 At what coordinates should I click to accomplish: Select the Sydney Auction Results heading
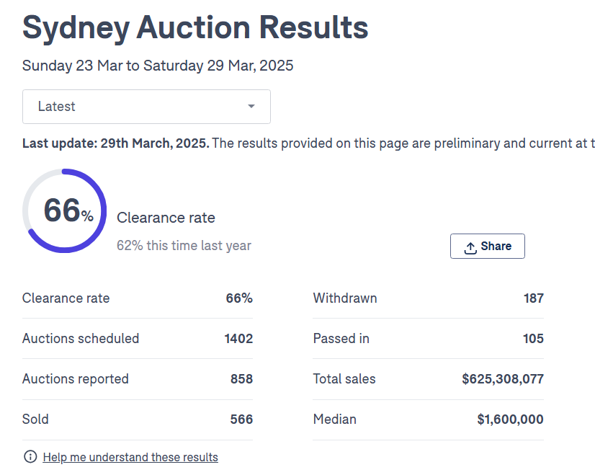pos(195,28)
